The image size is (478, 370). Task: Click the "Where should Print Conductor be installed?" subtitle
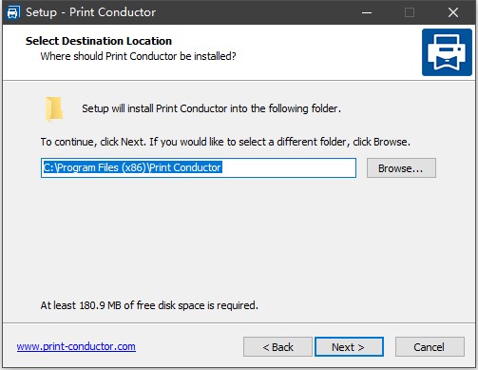click(x=138, y=56)
